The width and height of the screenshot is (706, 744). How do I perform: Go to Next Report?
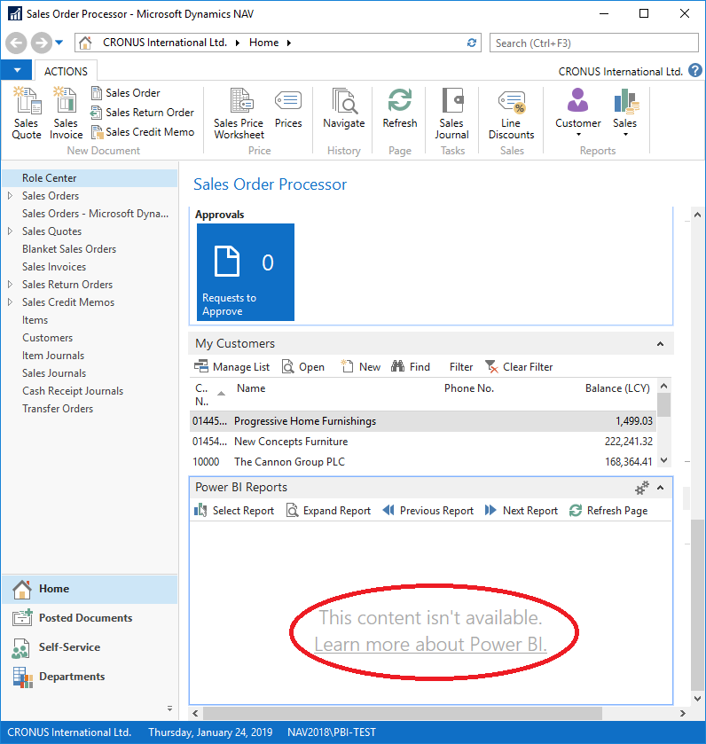click(x=521, y=511)
